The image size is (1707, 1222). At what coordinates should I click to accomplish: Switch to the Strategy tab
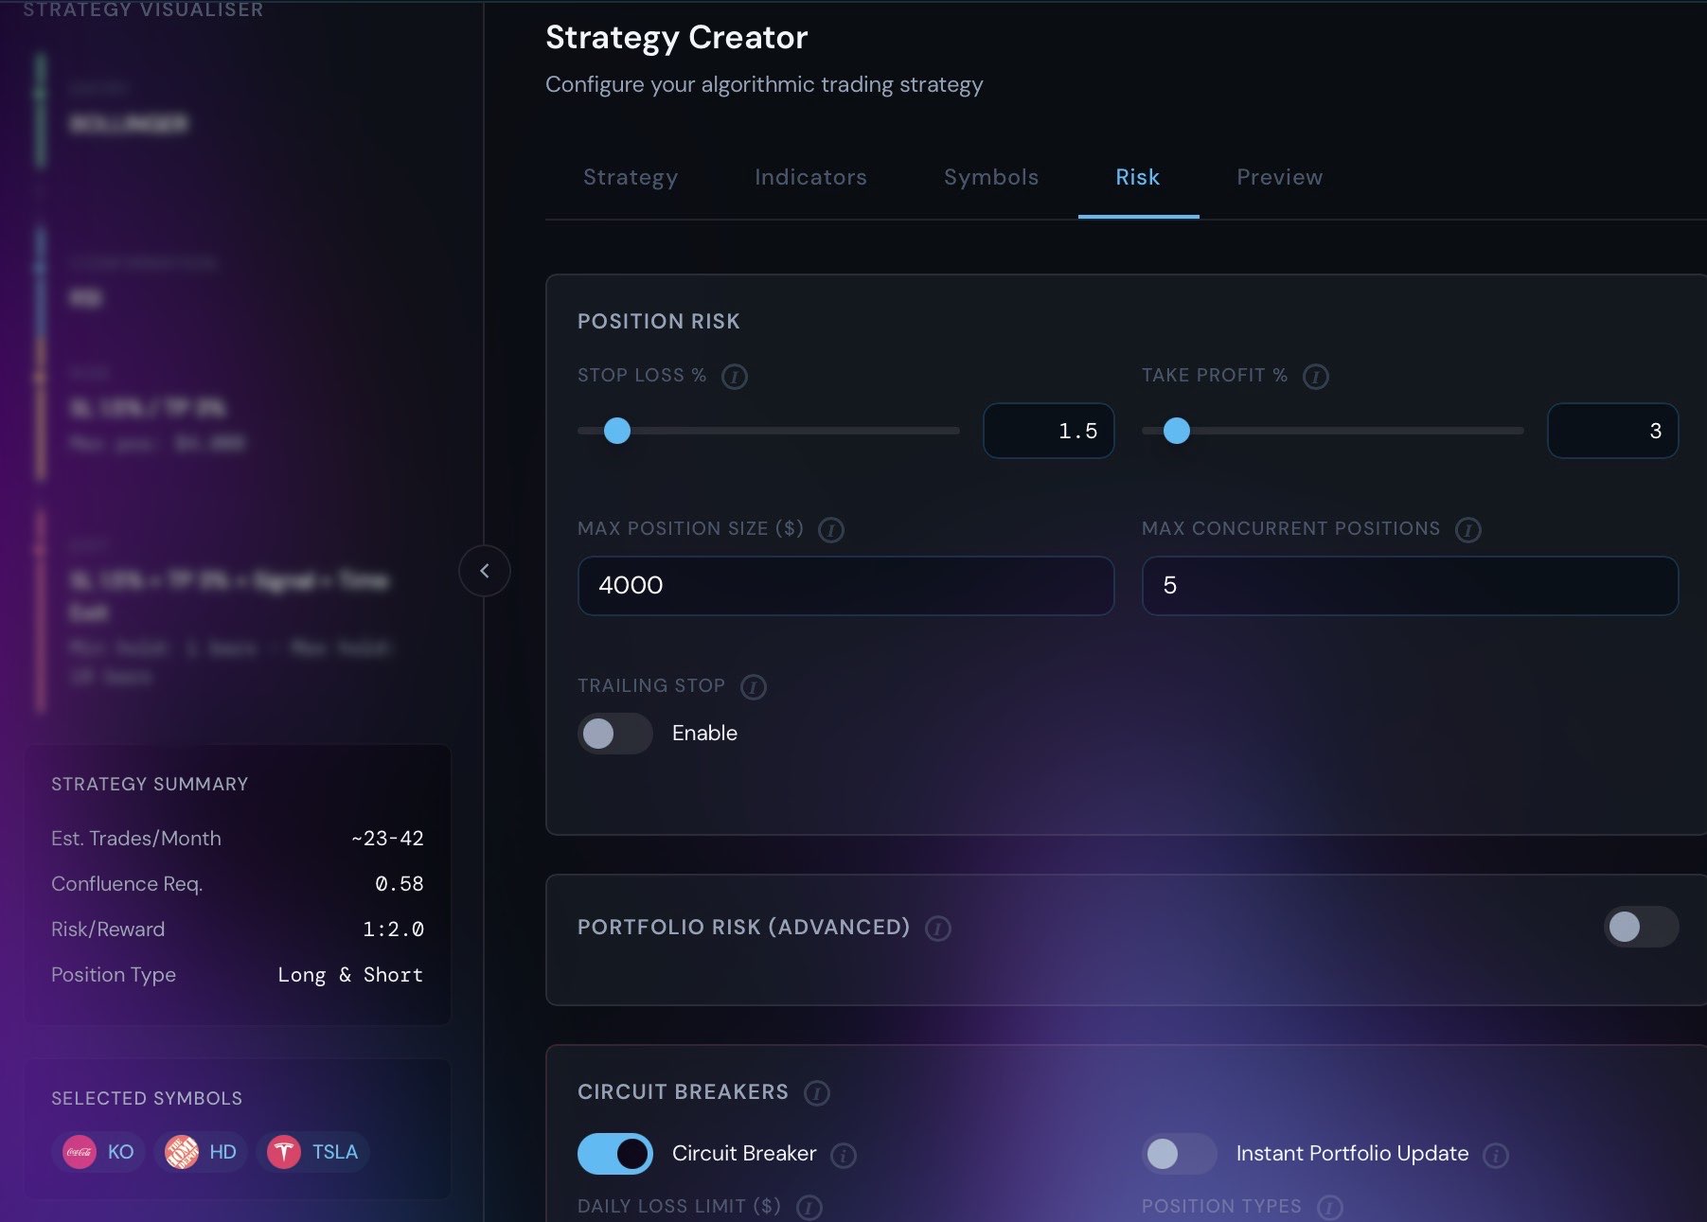[x=631, y=177]
